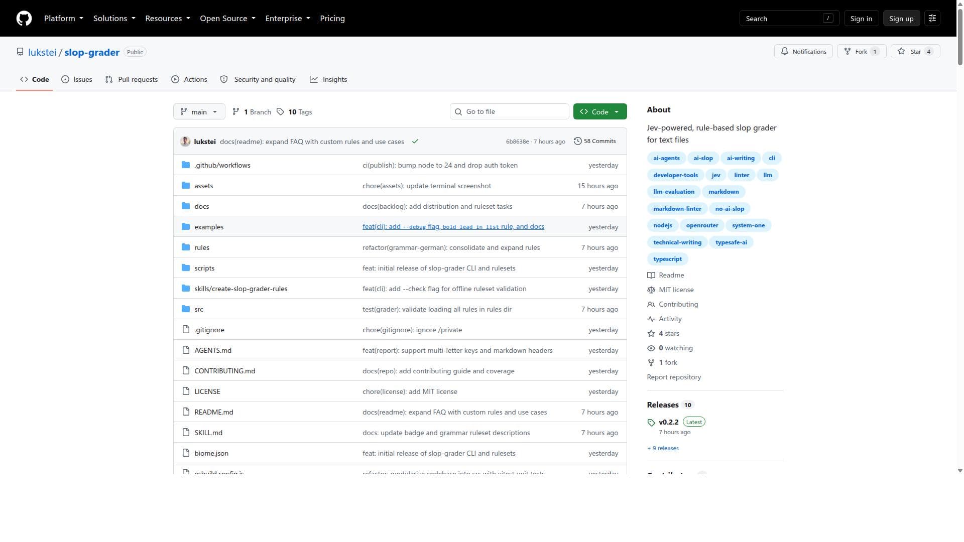
Task: Open the appearance settings icon in header
Action: 932,19
